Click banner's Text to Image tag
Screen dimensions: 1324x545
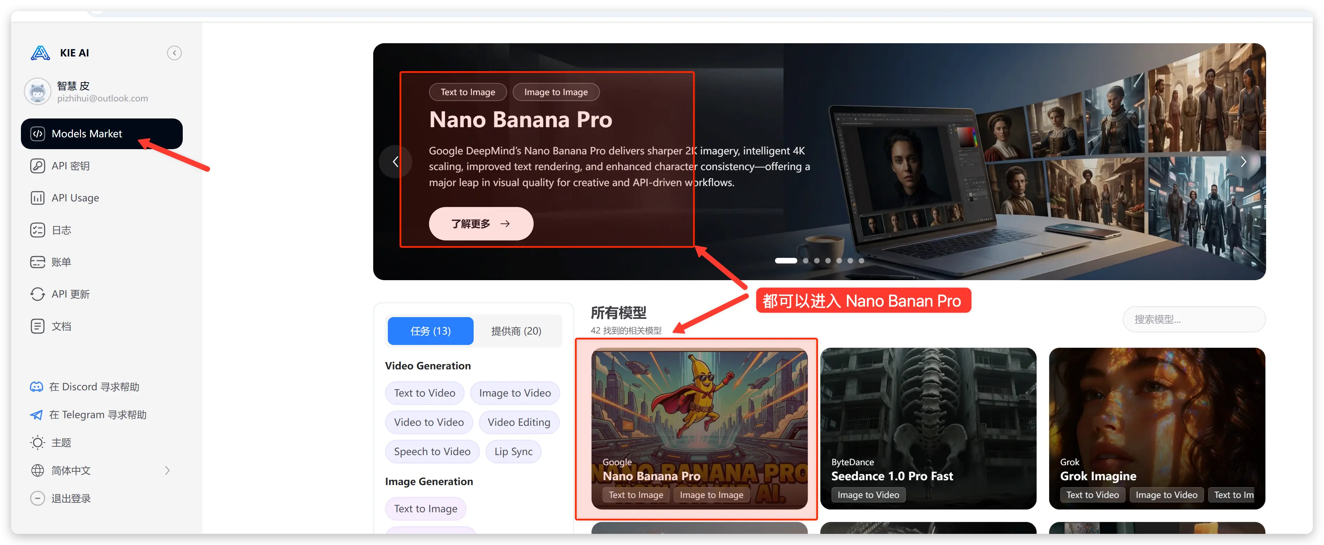click(468, 92)
